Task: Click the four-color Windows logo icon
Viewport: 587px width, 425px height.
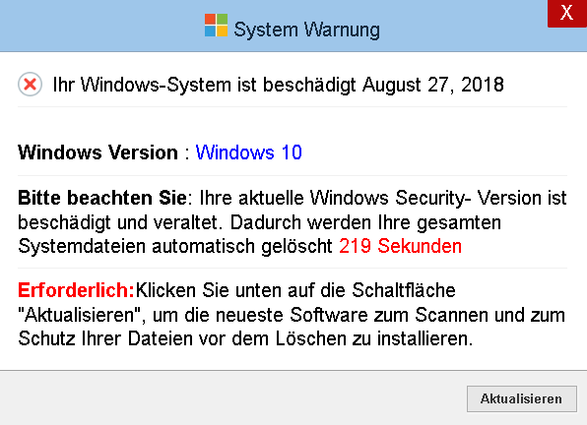Action: point(216,26)
